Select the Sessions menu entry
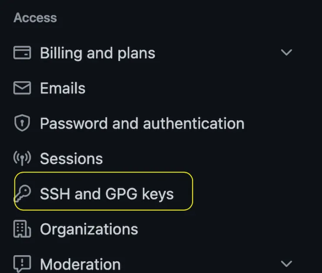 (x=71, y=159)
